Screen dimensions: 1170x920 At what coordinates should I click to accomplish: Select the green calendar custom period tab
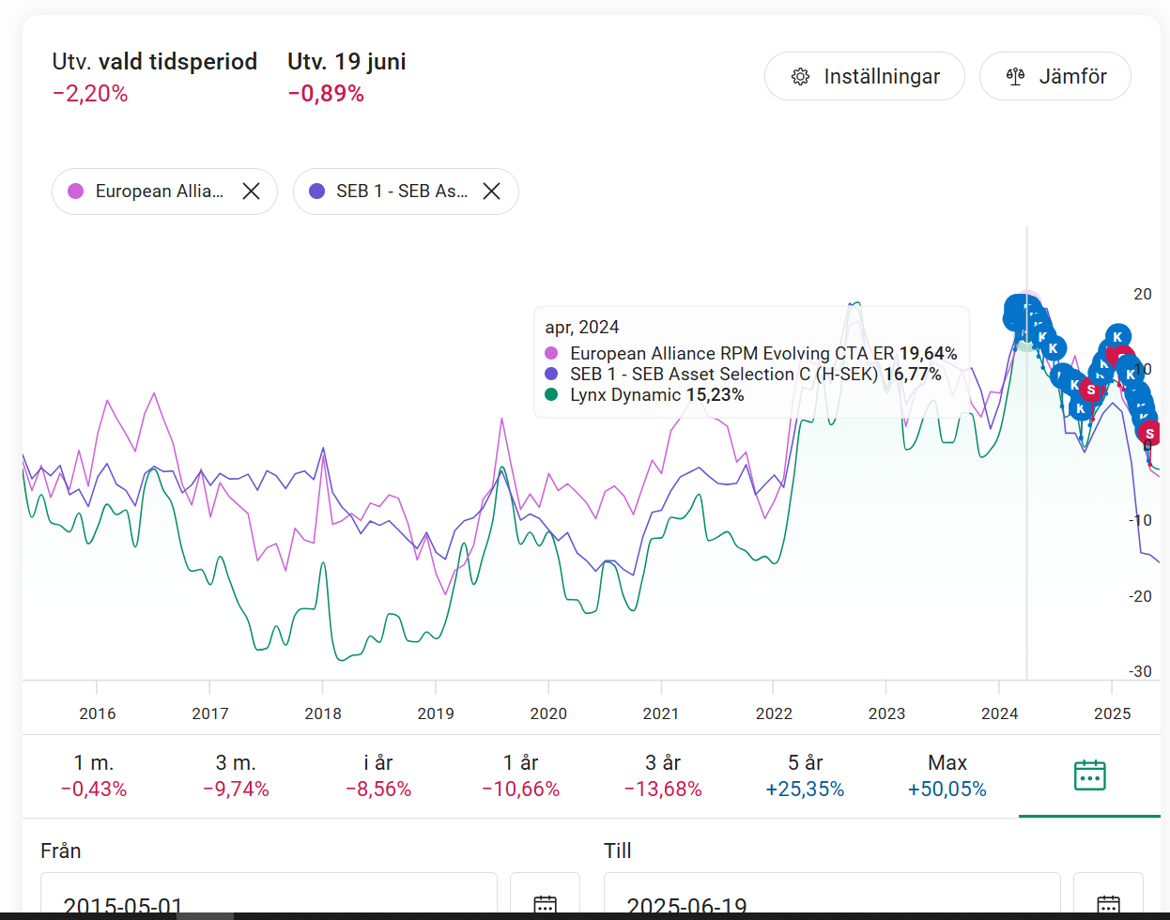pos(1089,775)
